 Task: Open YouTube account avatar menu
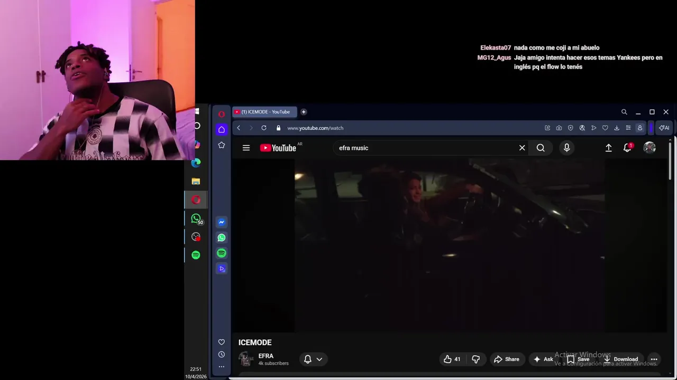pyautogui.click(x=649, y=148)
